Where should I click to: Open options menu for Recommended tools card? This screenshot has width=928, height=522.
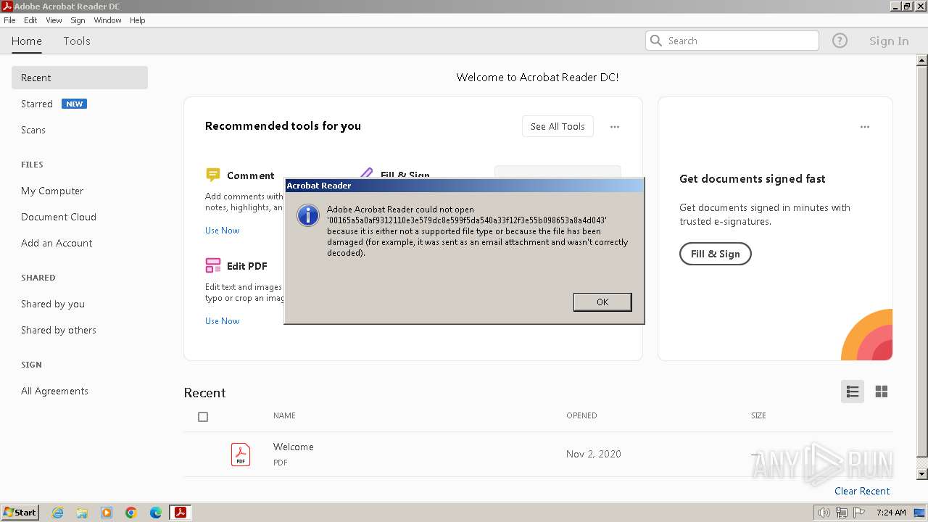coord(615,127)
